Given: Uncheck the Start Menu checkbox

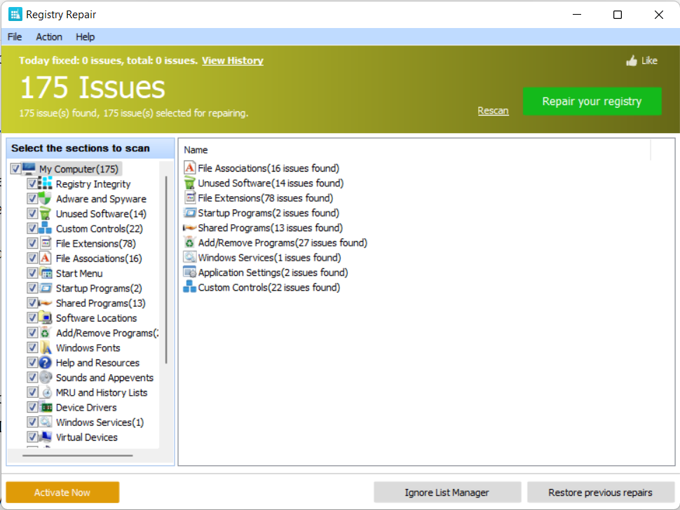Looking at the screenshot, I should point(32,273).
